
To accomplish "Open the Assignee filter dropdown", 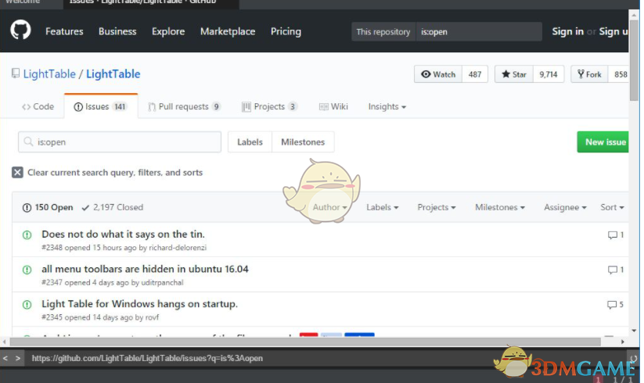I will (x=565, y=207).
